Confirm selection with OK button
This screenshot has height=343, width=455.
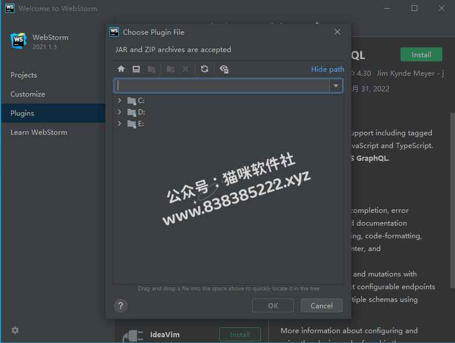[x=273, y=305]
